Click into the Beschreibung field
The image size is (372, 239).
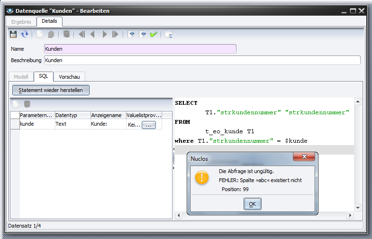click(x=202, y=60)
